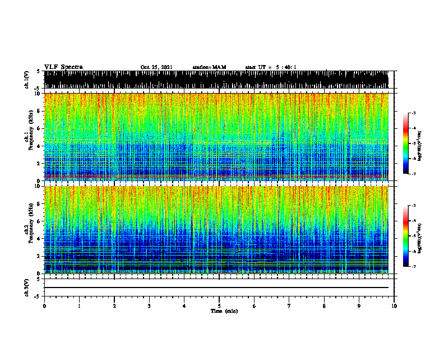Click the "10" minute tick on time axis
Screen dimensions: 444x343
(x=394, y=306)
